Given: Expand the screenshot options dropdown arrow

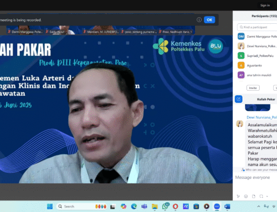Looking at the screenshot, I should (x=267, y=197).
